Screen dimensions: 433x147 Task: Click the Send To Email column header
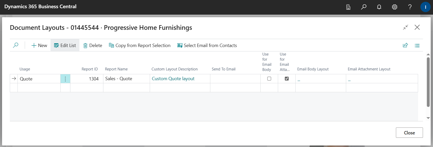point(223,69)
